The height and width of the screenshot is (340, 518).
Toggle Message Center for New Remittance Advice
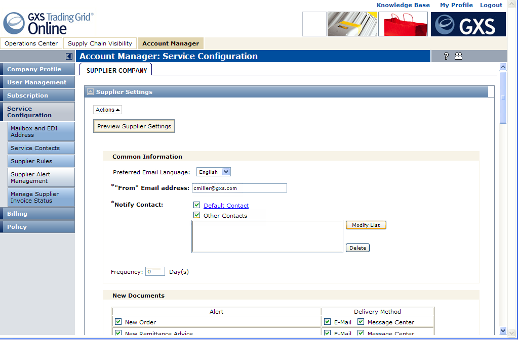click(361, 333)
